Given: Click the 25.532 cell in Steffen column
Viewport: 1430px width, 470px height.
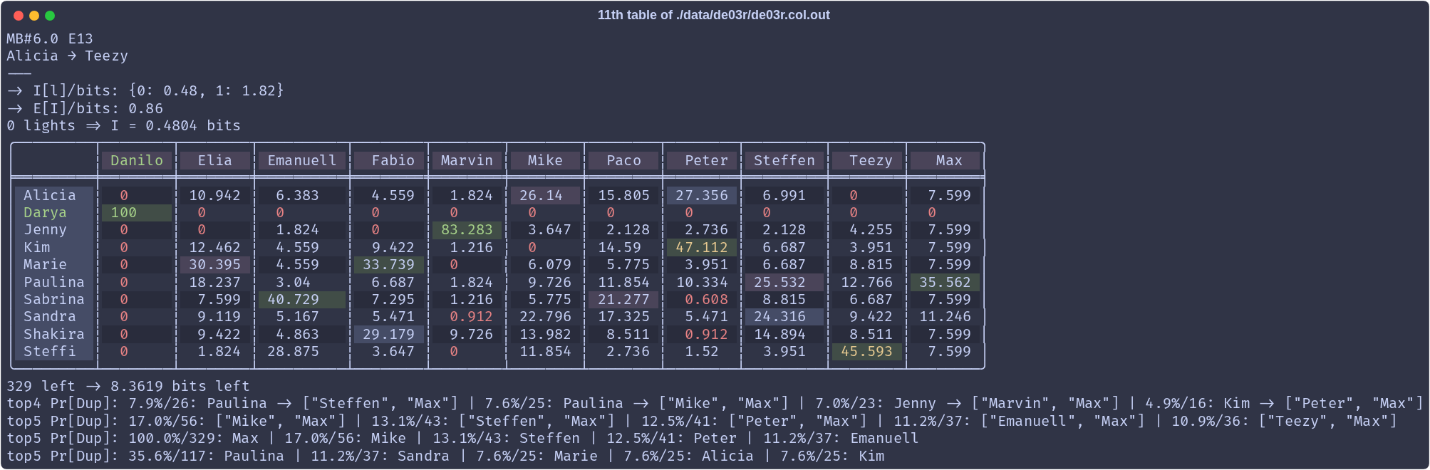Looking at the screenshot, I should click(784, 282).
